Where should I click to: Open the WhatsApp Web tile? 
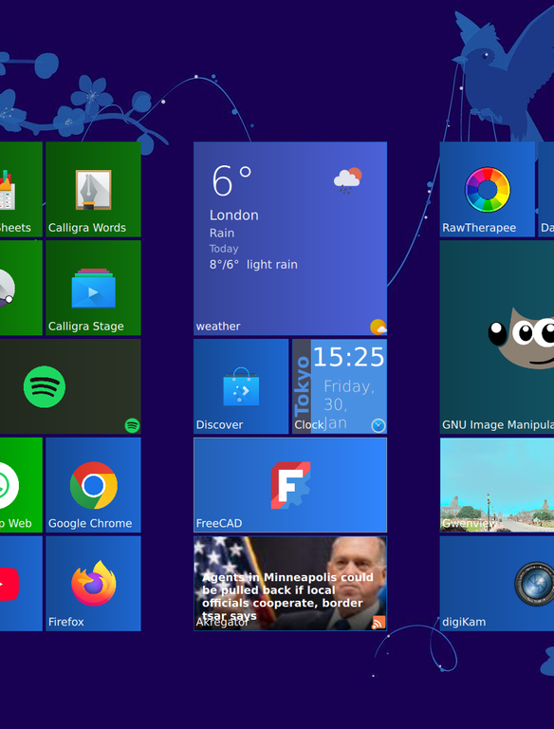(21, 485)
